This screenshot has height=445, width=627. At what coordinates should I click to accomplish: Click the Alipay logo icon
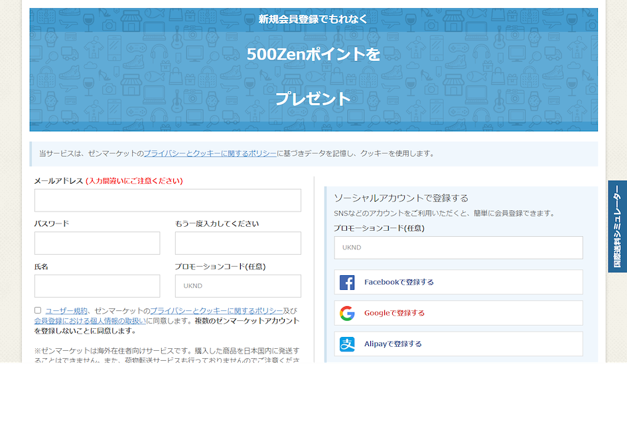347,344
